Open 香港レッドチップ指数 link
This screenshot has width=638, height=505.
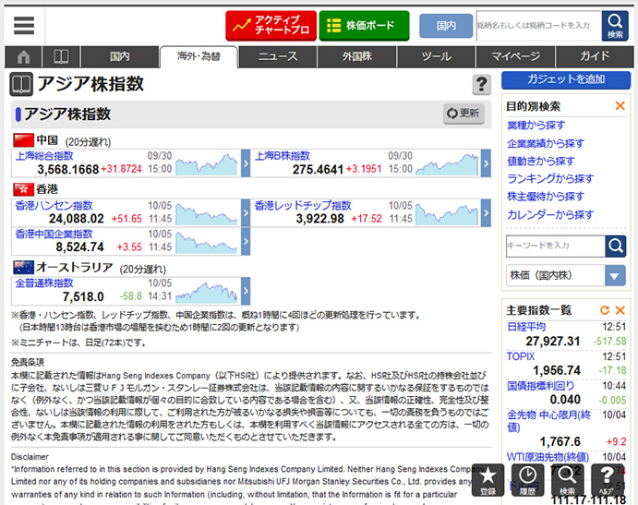(x=303, y=206)
